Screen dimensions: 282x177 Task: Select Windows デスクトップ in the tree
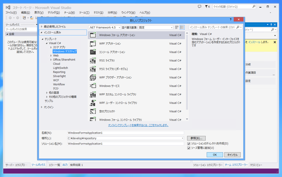click(65, 51)
